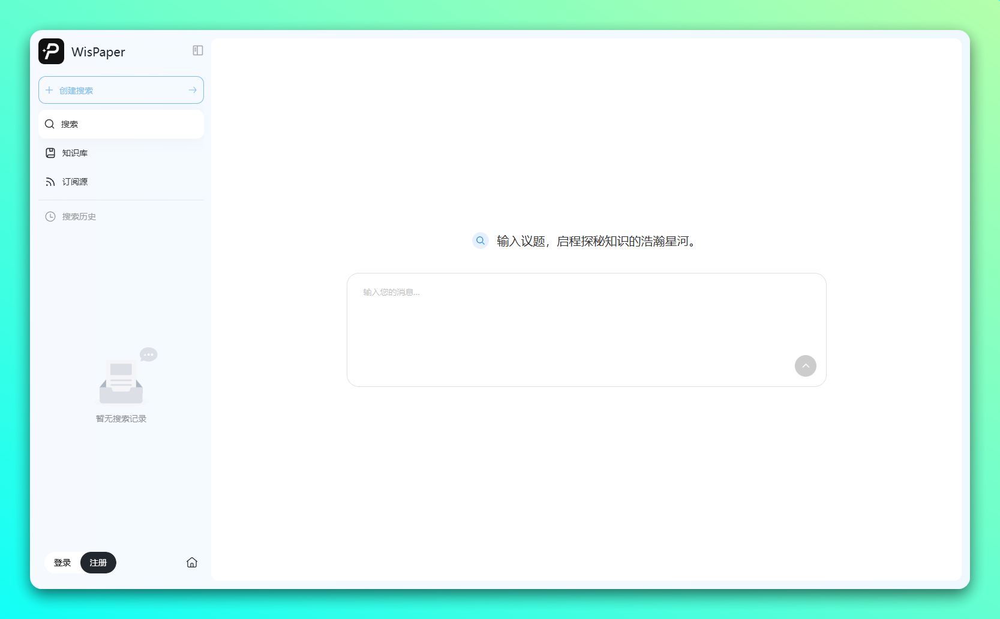This screenshot has width=1000, height=619.
Task: Click the plus icon in 创建搜索
Action: (49, 90)
